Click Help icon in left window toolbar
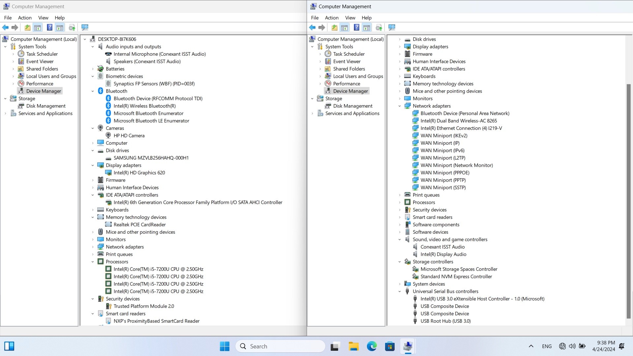The height and width of the screenshot is (356, 633). 49,27
